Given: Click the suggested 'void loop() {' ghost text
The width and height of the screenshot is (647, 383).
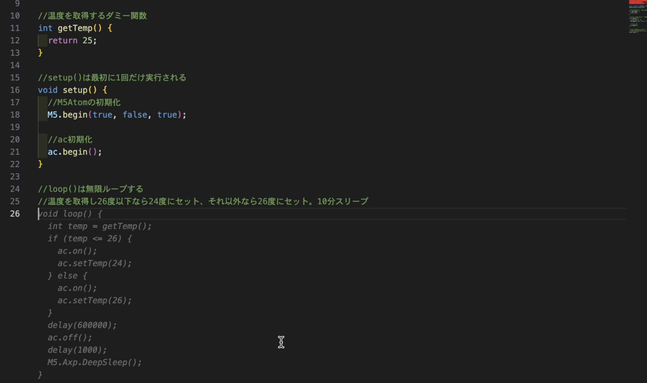Looking at the screenshot, I should (x=70, y=214).
